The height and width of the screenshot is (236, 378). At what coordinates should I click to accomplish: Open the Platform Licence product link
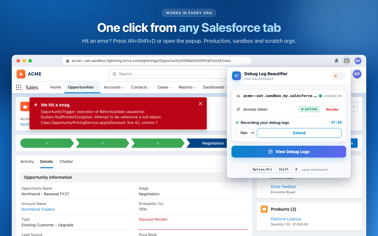coord(286,219)
